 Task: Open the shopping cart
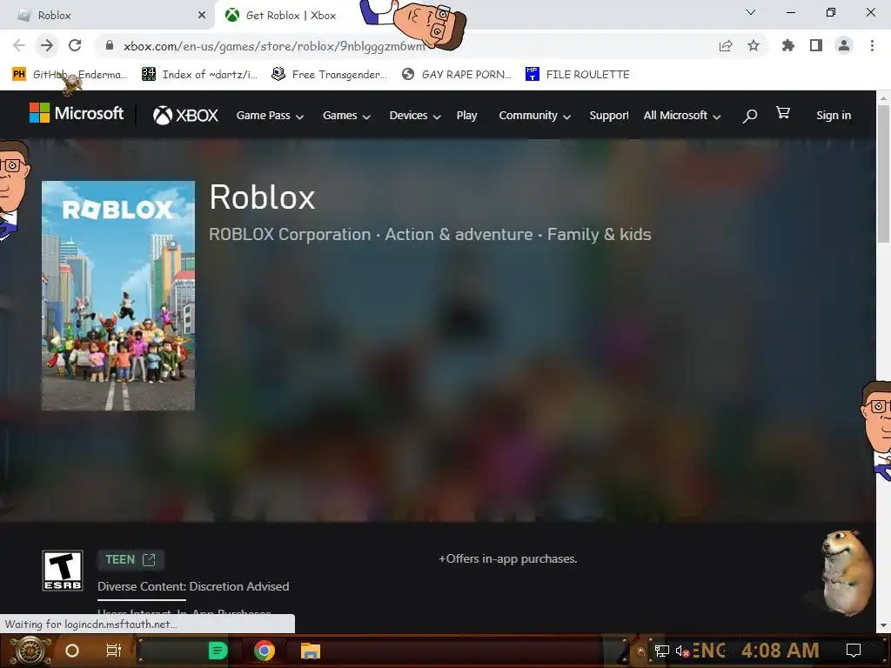point(783,113)
